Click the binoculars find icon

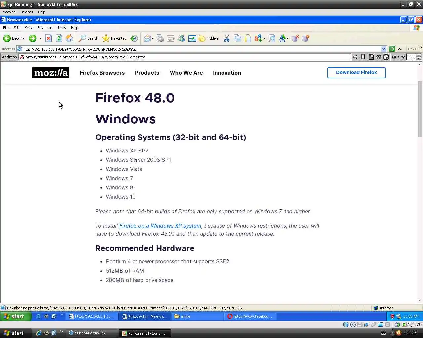(x=379, y=57)
